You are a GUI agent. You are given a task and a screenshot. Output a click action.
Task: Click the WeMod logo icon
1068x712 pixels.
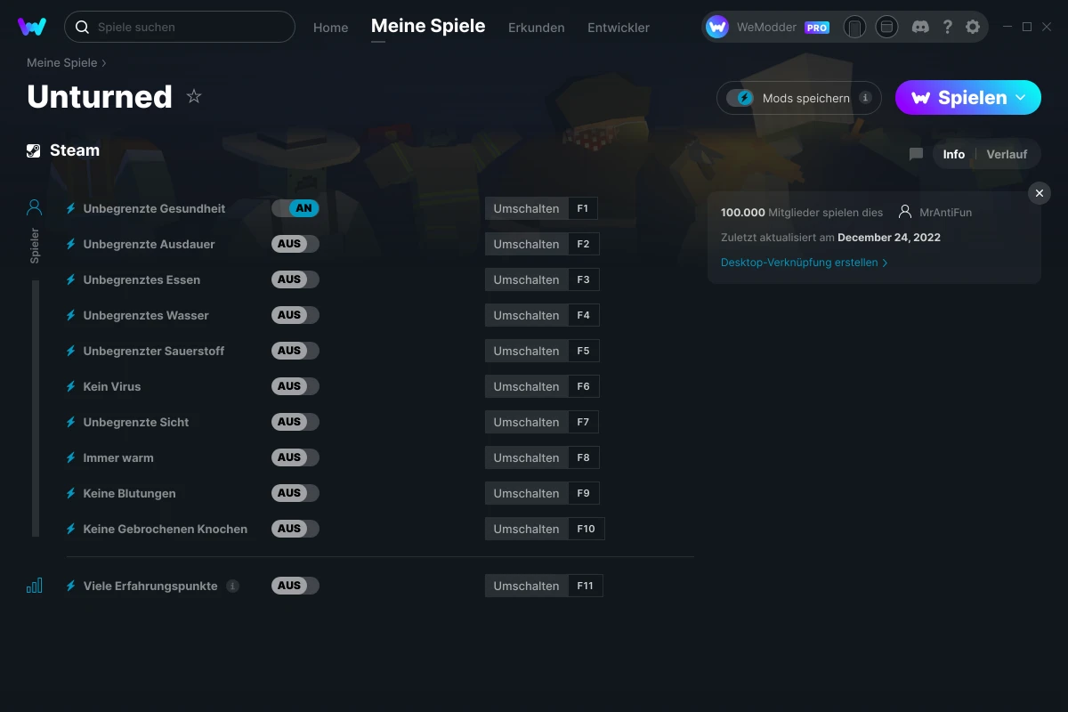32,27
